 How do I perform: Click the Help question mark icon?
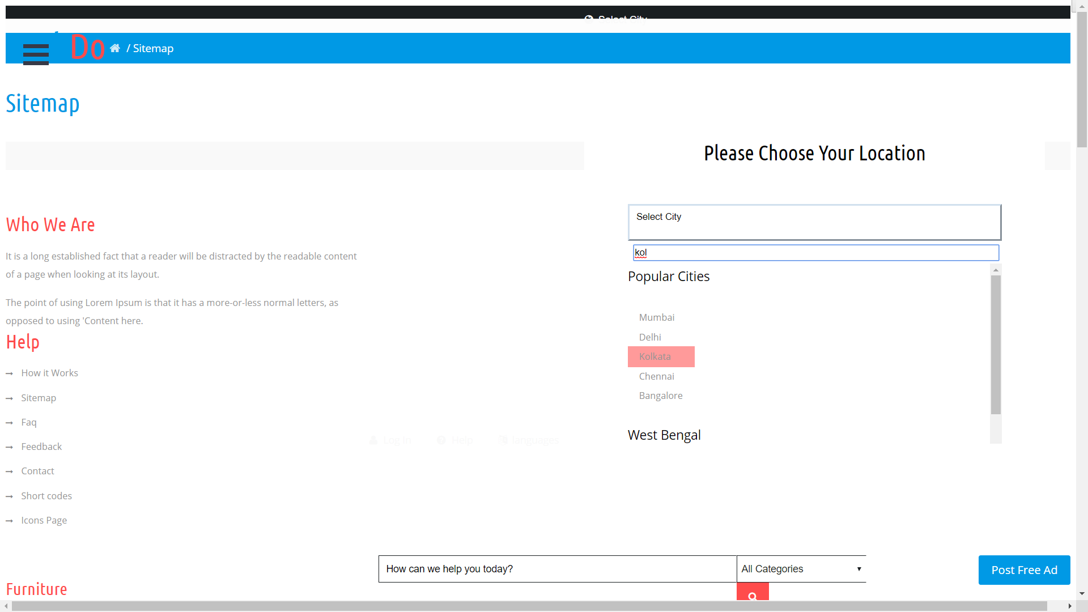[441, 440]
